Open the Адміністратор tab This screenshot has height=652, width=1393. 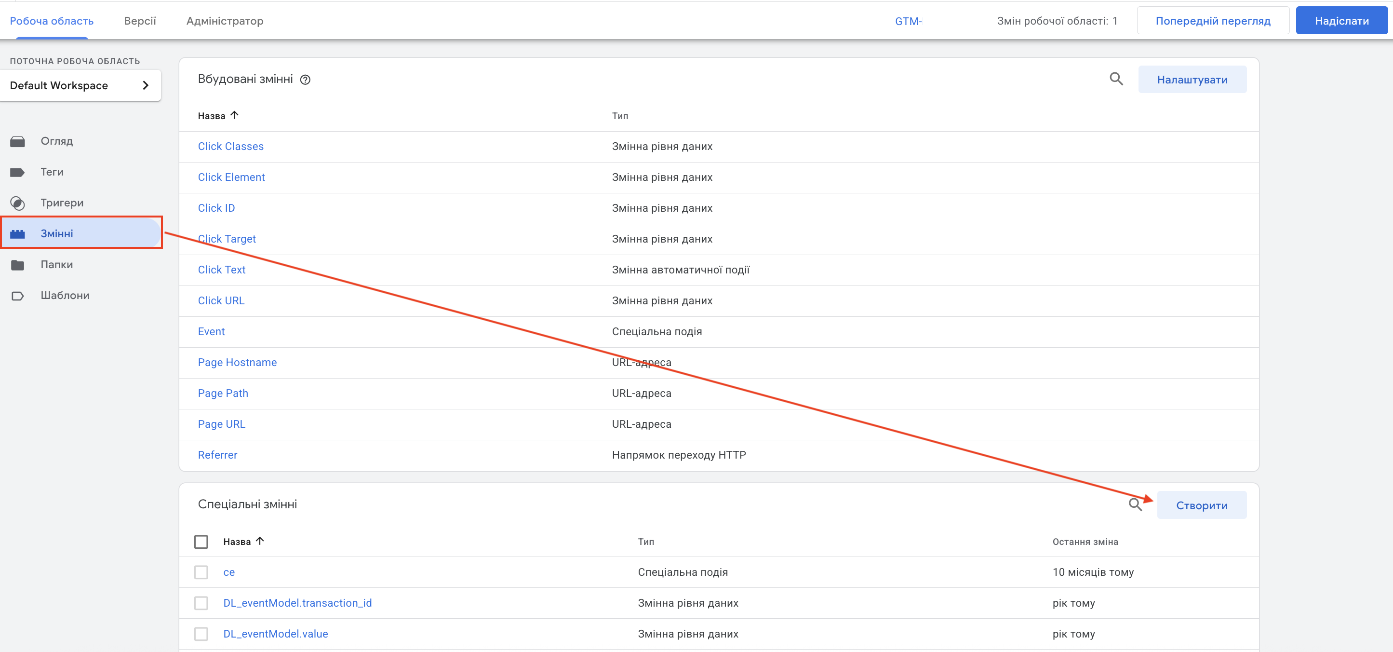click(x=225, y=21)
